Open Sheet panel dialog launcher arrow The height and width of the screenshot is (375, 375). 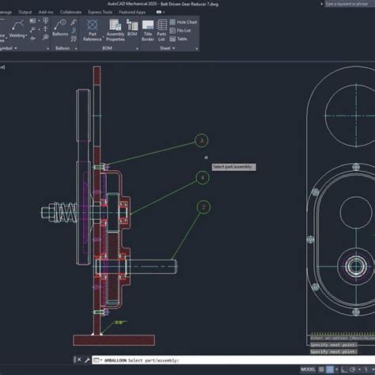click(197, 49)
